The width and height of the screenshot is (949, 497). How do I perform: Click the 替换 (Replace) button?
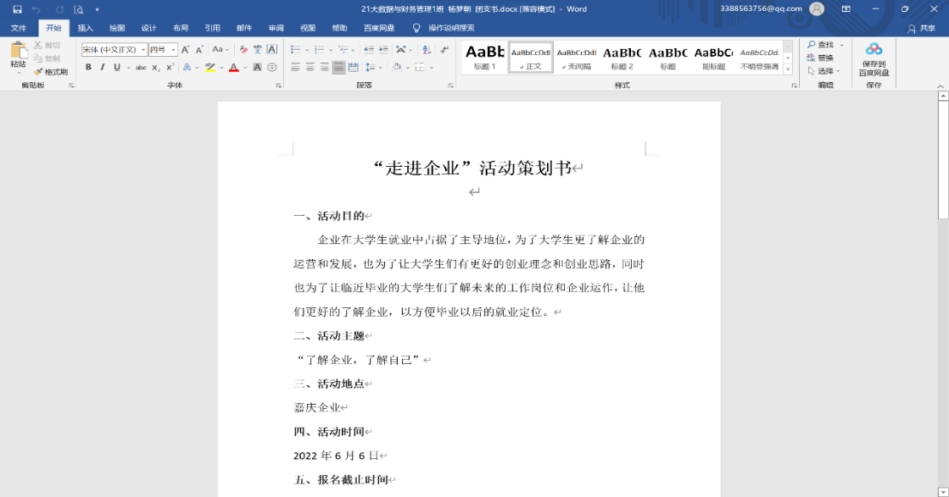pyautogui.click(x=820, y=58)
